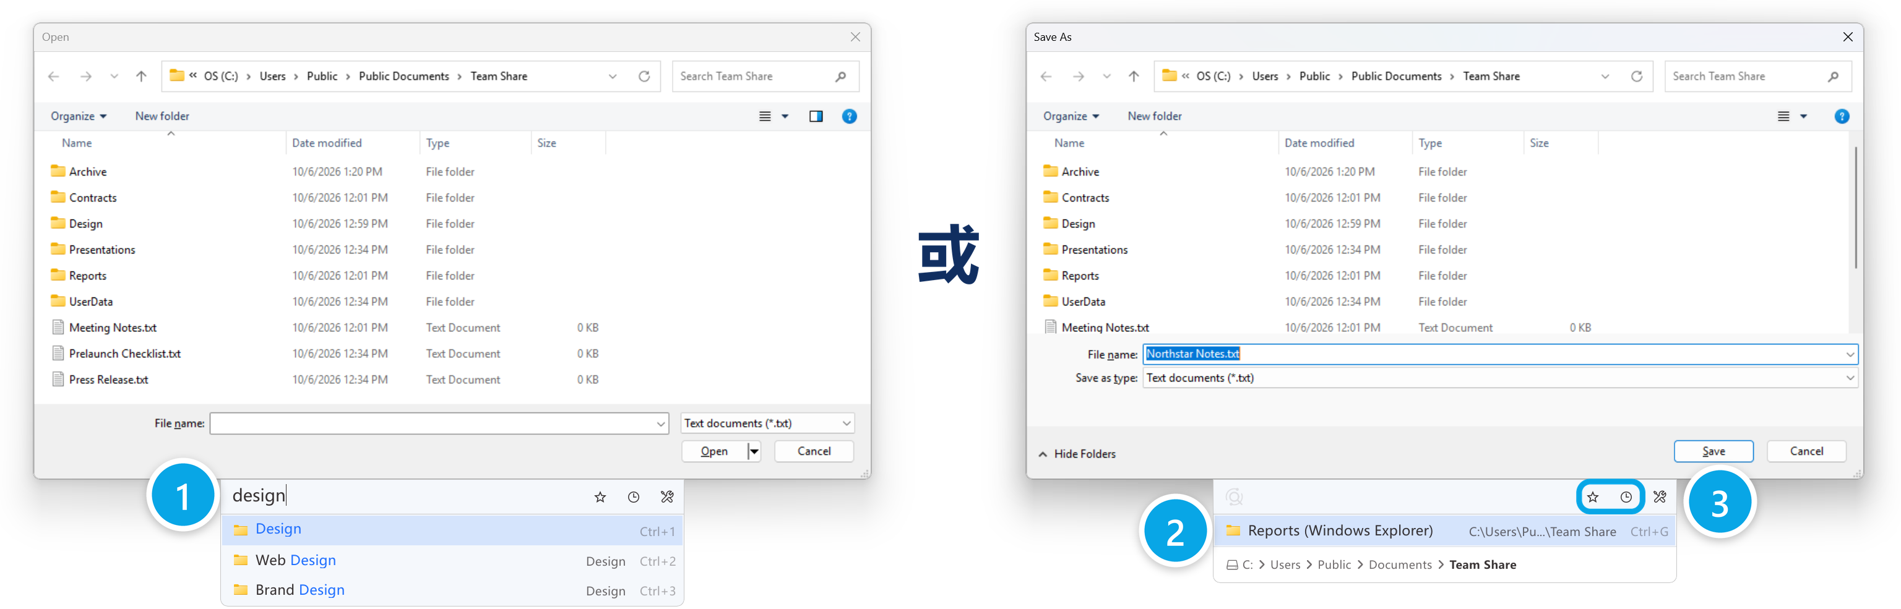Click the view layout icon in the Open dialog
1901x609 pixels.
click(x=765, y=116)
